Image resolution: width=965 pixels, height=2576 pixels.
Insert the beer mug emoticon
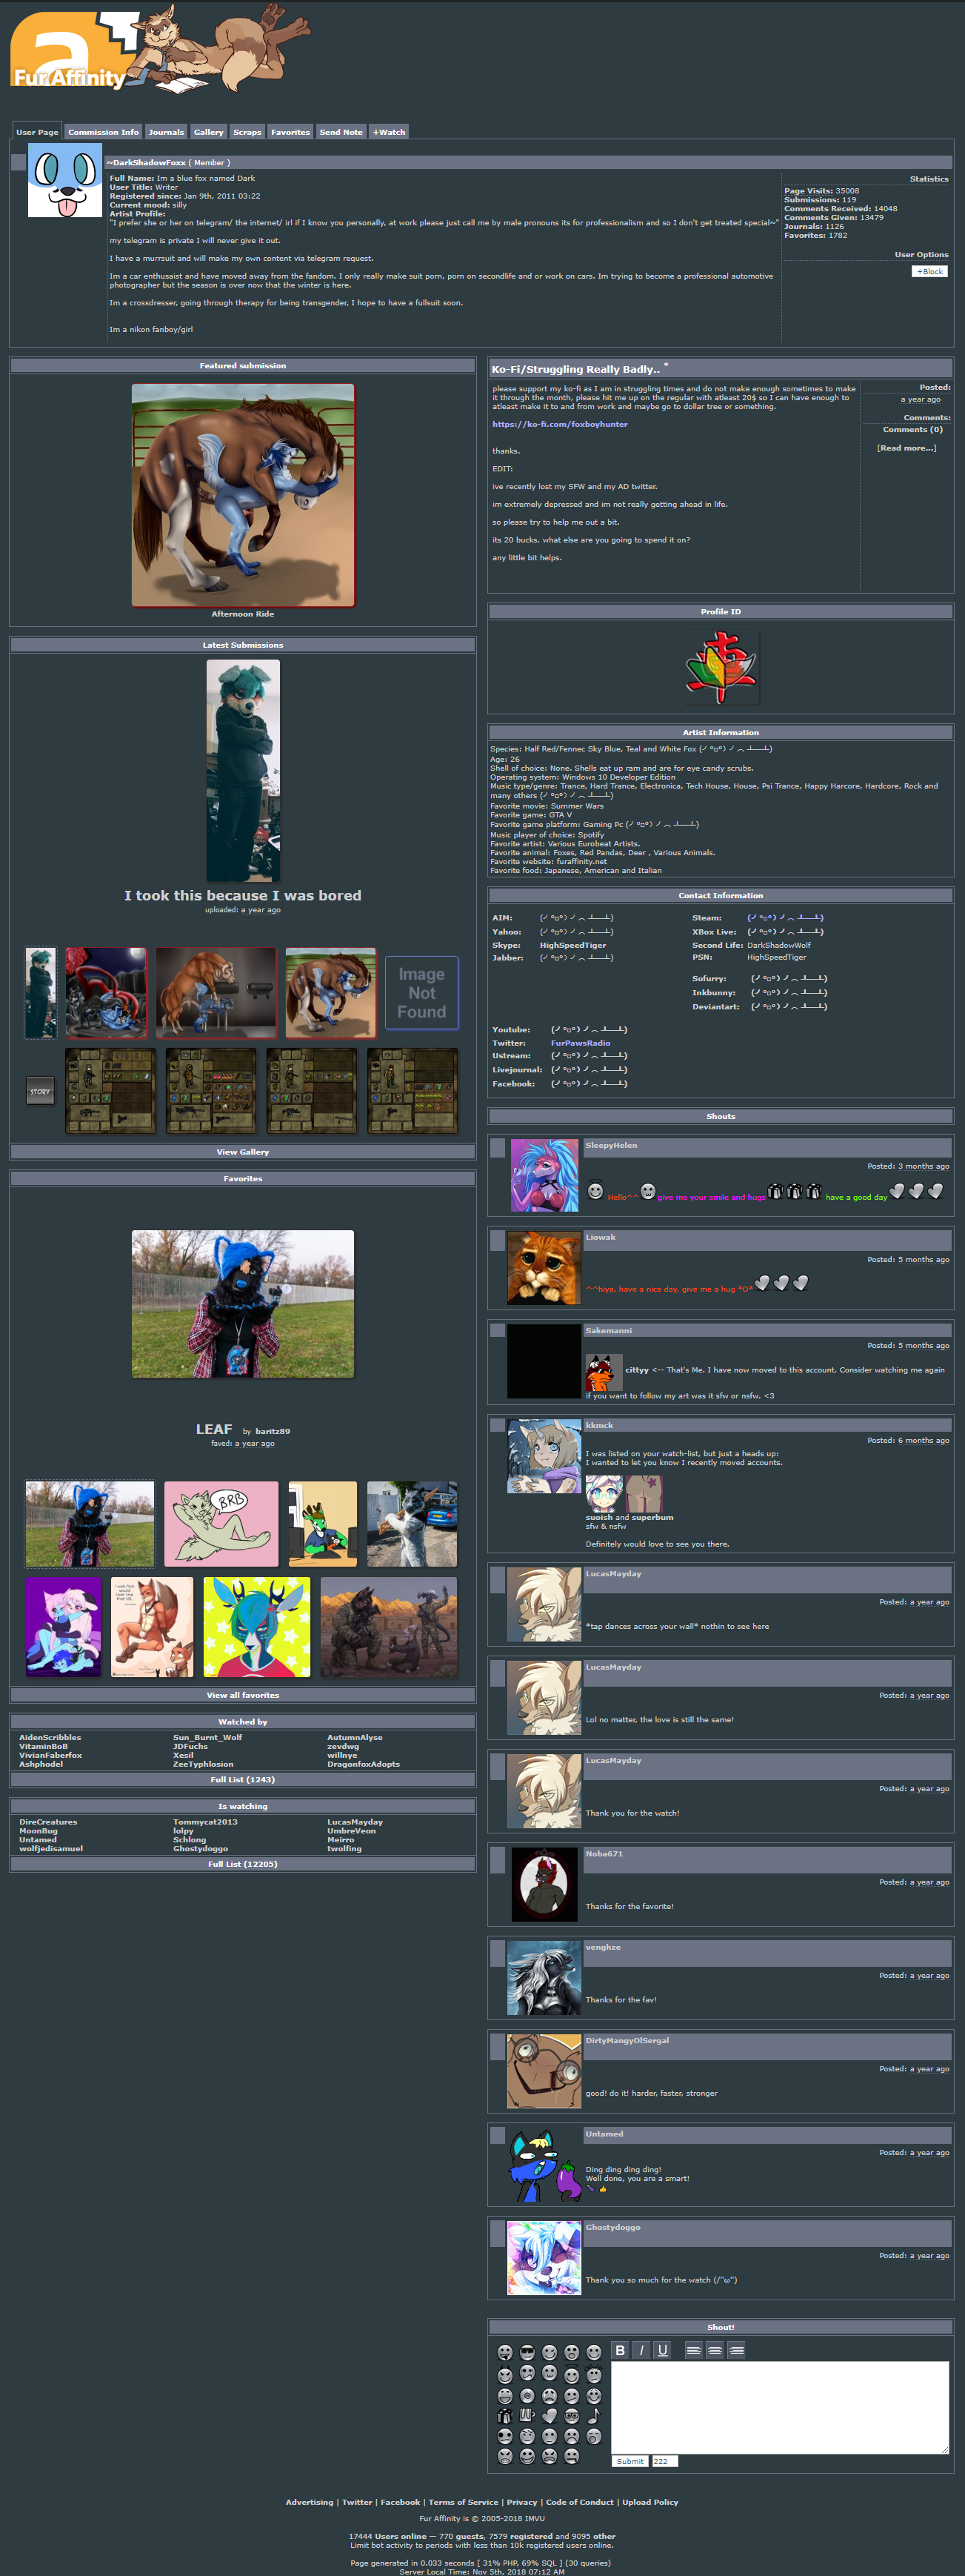pos(527,2416)
